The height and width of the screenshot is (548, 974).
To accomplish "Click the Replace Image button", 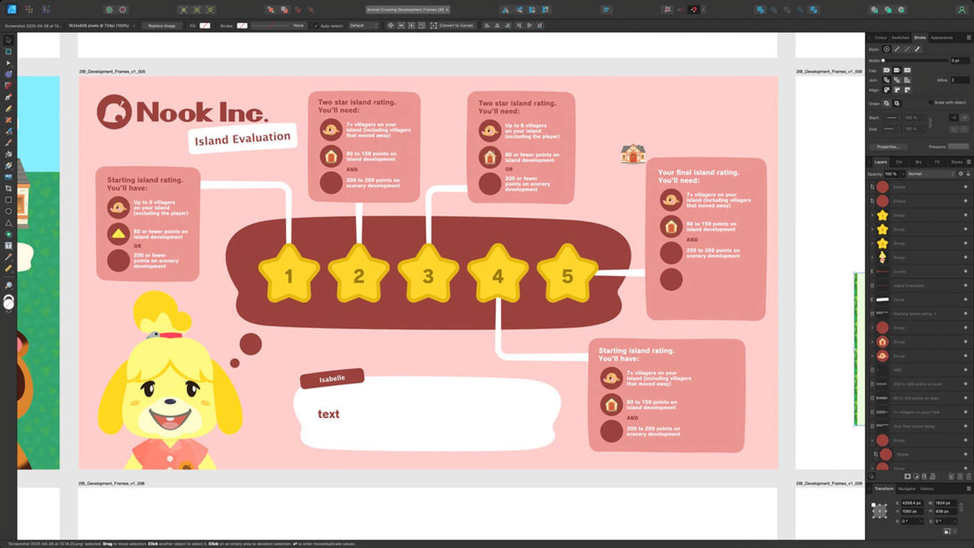I will point(161,25).
